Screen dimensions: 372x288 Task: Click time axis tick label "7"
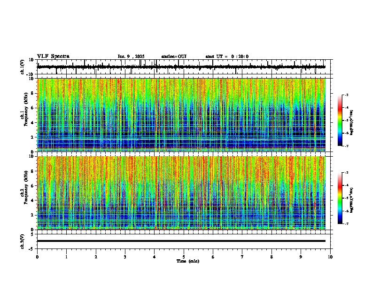coord(242,257)
